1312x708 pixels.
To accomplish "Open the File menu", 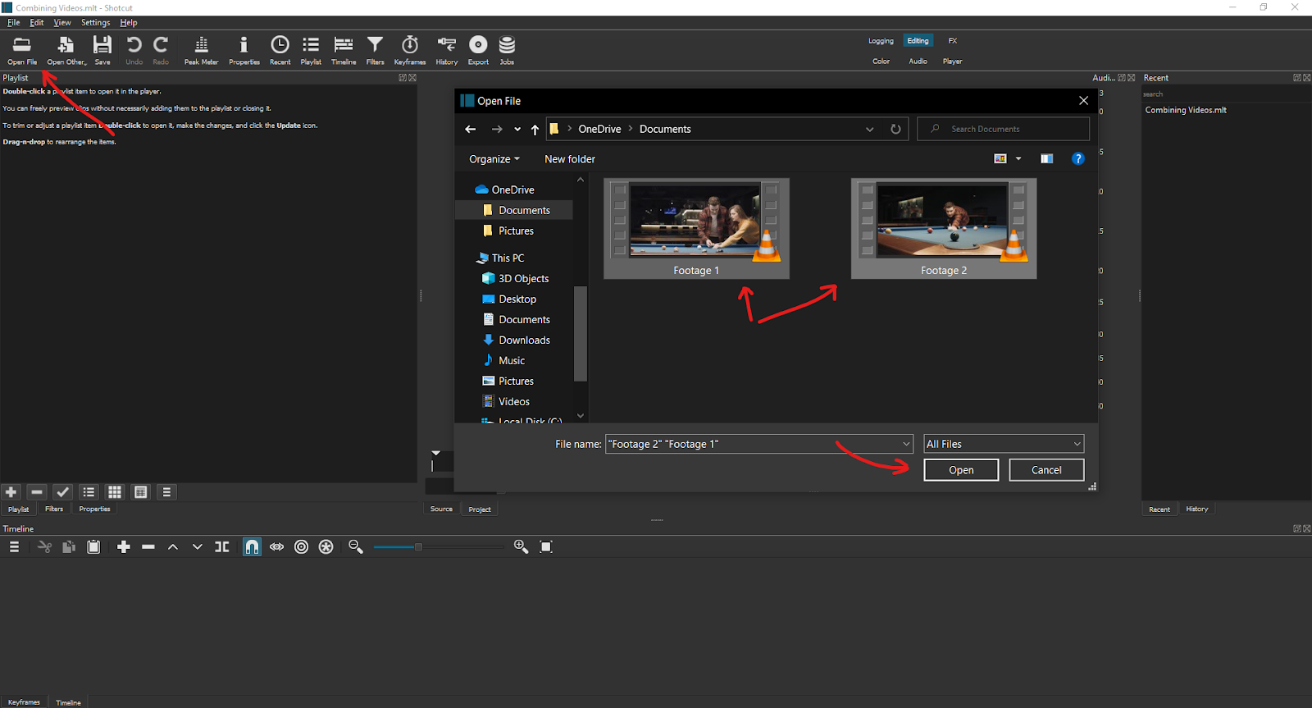I will [x=13, y=23].
